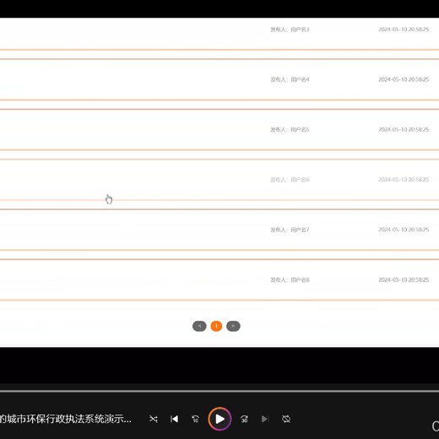Click the timestamp in the 用户名7 row
Image resolution: width=439 pixels, height=439 pixels.
click(404, 230)
